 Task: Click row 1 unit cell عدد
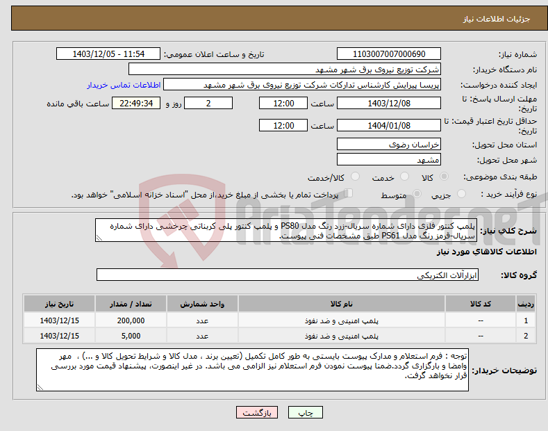pos(202,320)
